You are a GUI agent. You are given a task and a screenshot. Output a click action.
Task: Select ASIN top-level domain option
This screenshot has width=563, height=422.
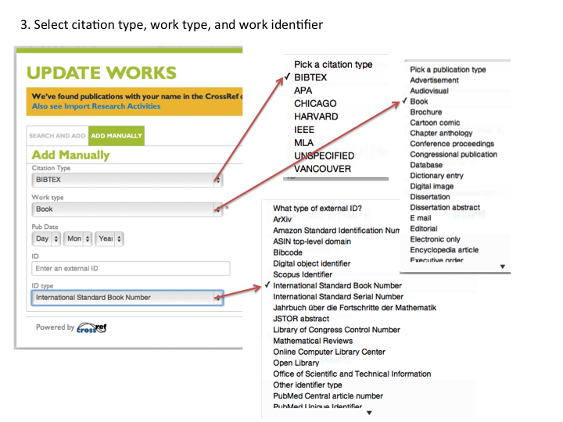[x=312, y=241]
